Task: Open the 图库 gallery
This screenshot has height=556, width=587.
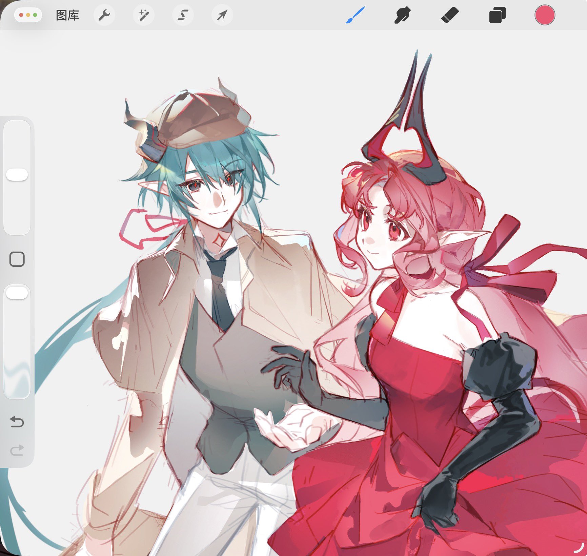Action: (x=67, y=15)
